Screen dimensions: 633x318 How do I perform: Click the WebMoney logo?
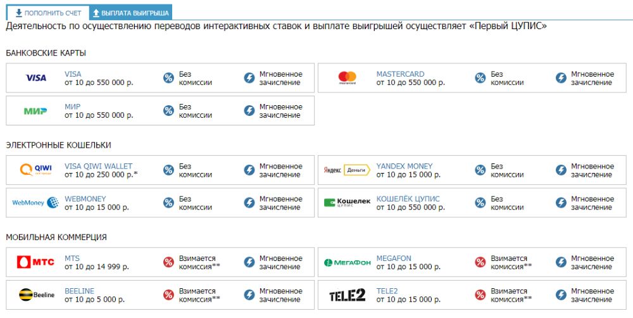point(35,203)
